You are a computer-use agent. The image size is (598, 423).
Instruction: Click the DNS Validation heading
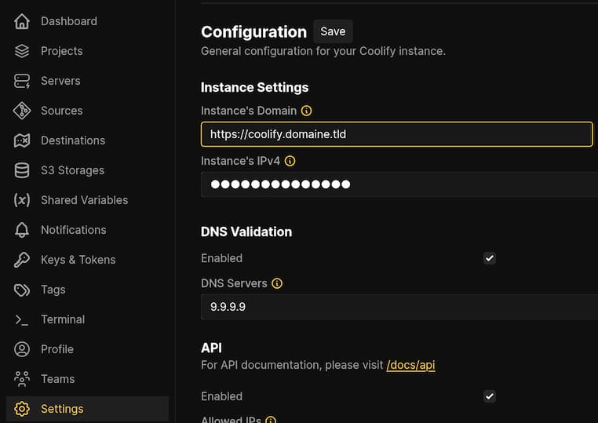click(x=246, y=232)
